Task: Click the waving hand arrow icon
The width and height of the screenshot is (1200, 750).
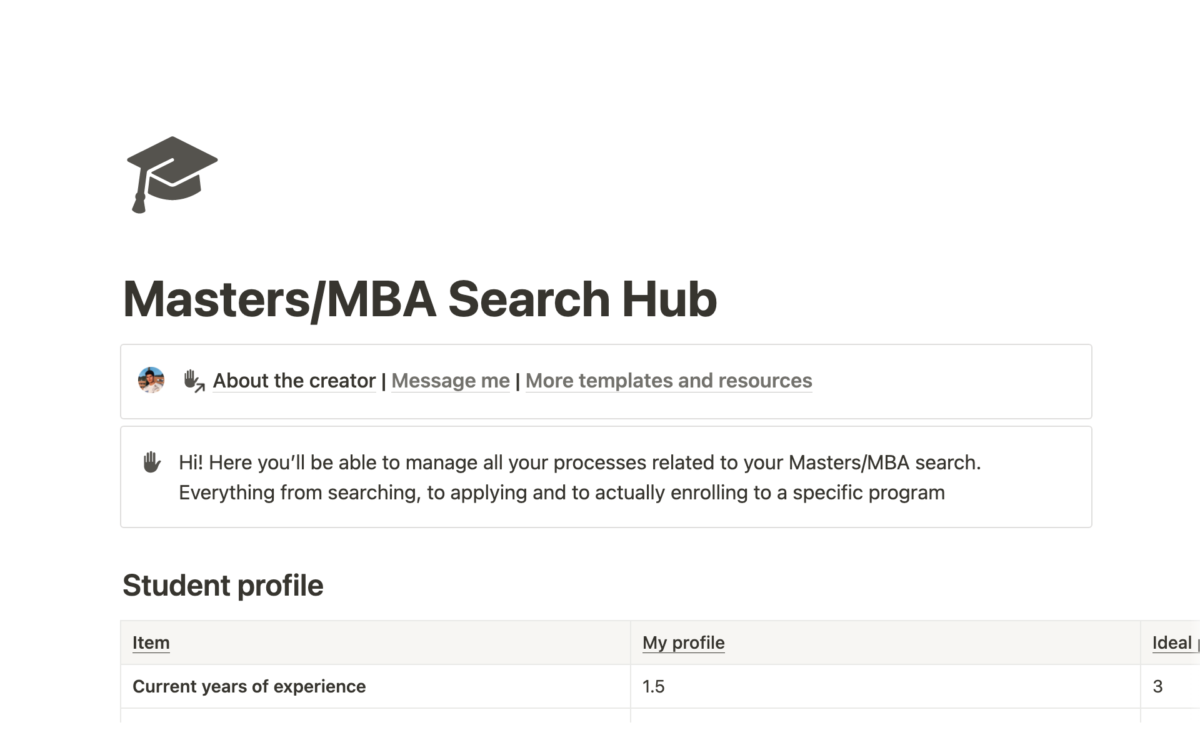Action: pos(194,381)
